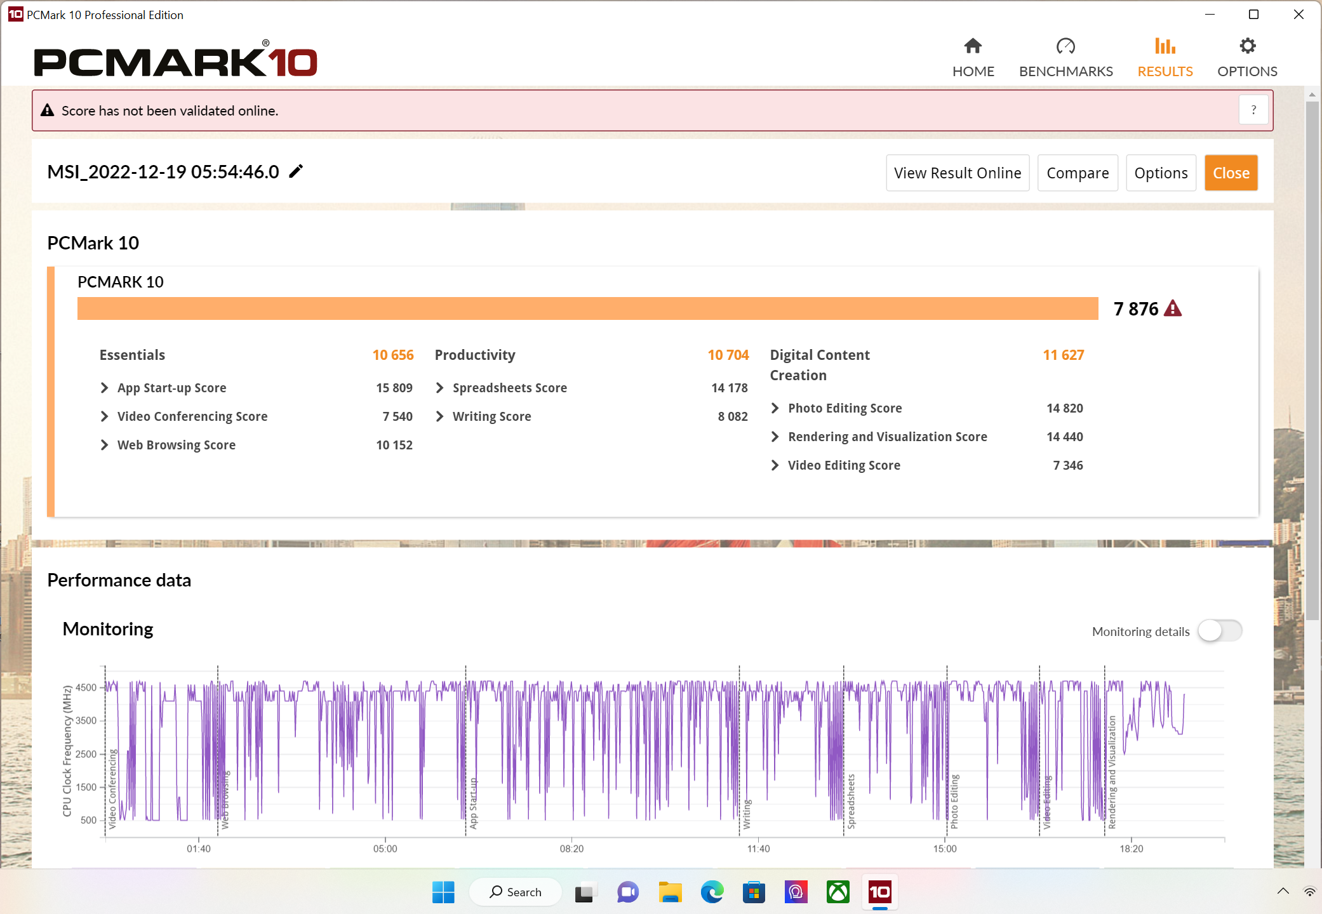The height and width of the screenshot is (914, 1322).
Task: Click the Results bar chart icon
Action: (x=1165, y=46)
